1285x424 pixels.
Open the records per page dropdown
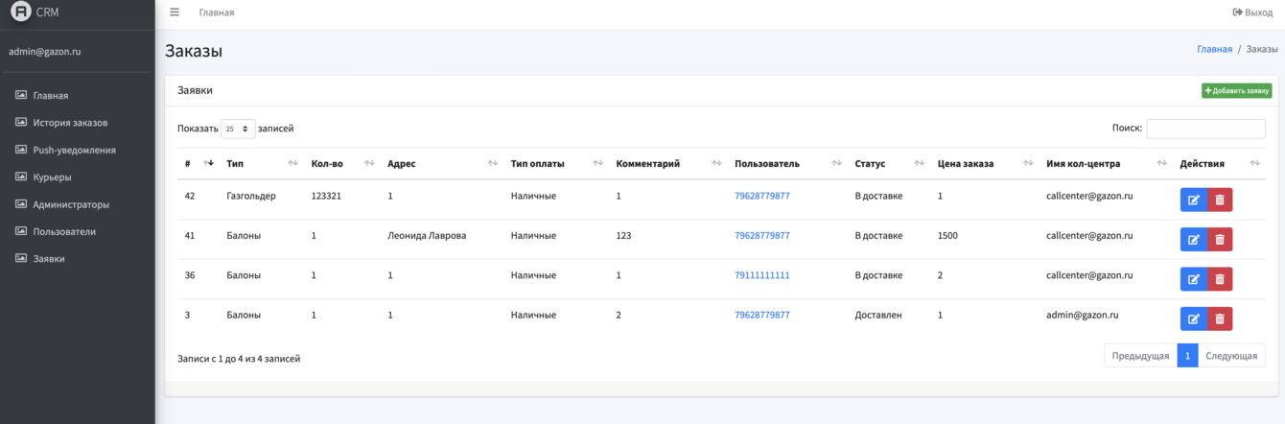click(x=238, y=129)
